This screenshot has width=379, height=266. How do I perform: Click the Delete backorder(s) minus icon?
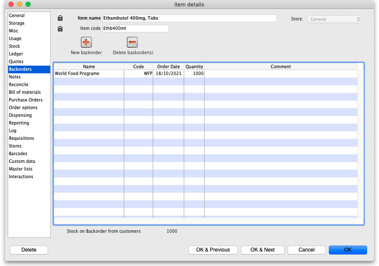click(x=132, y=43)
